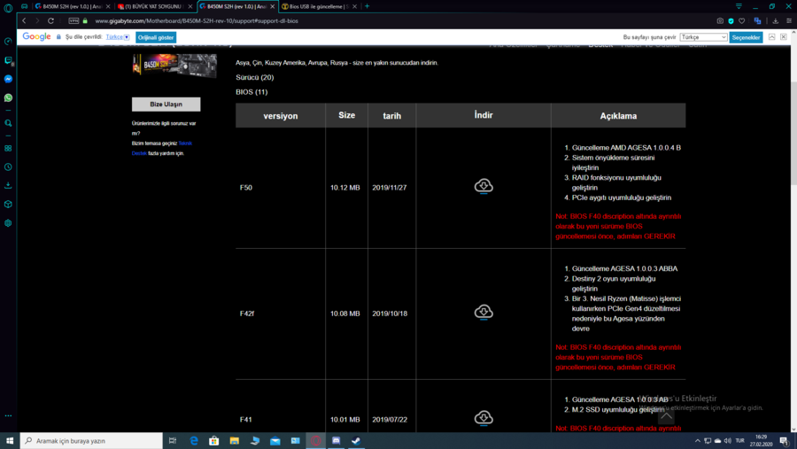This screenshot has width=797, height=449.
Task: Download the F50 BIOS file
Action: tap(484, 186)
